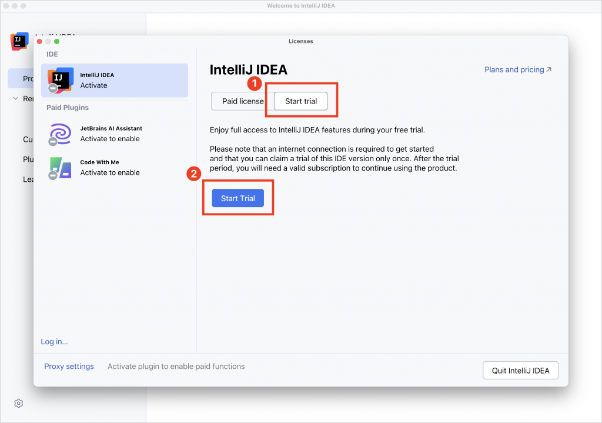Click the 'Paid Plugins' section label

point(68,108)
